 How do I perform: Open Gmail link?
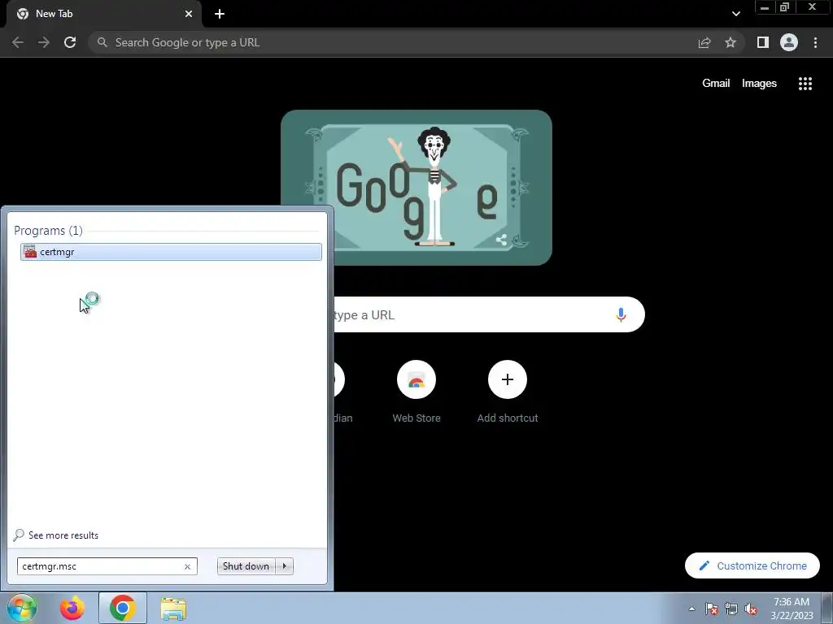point(716,84)
